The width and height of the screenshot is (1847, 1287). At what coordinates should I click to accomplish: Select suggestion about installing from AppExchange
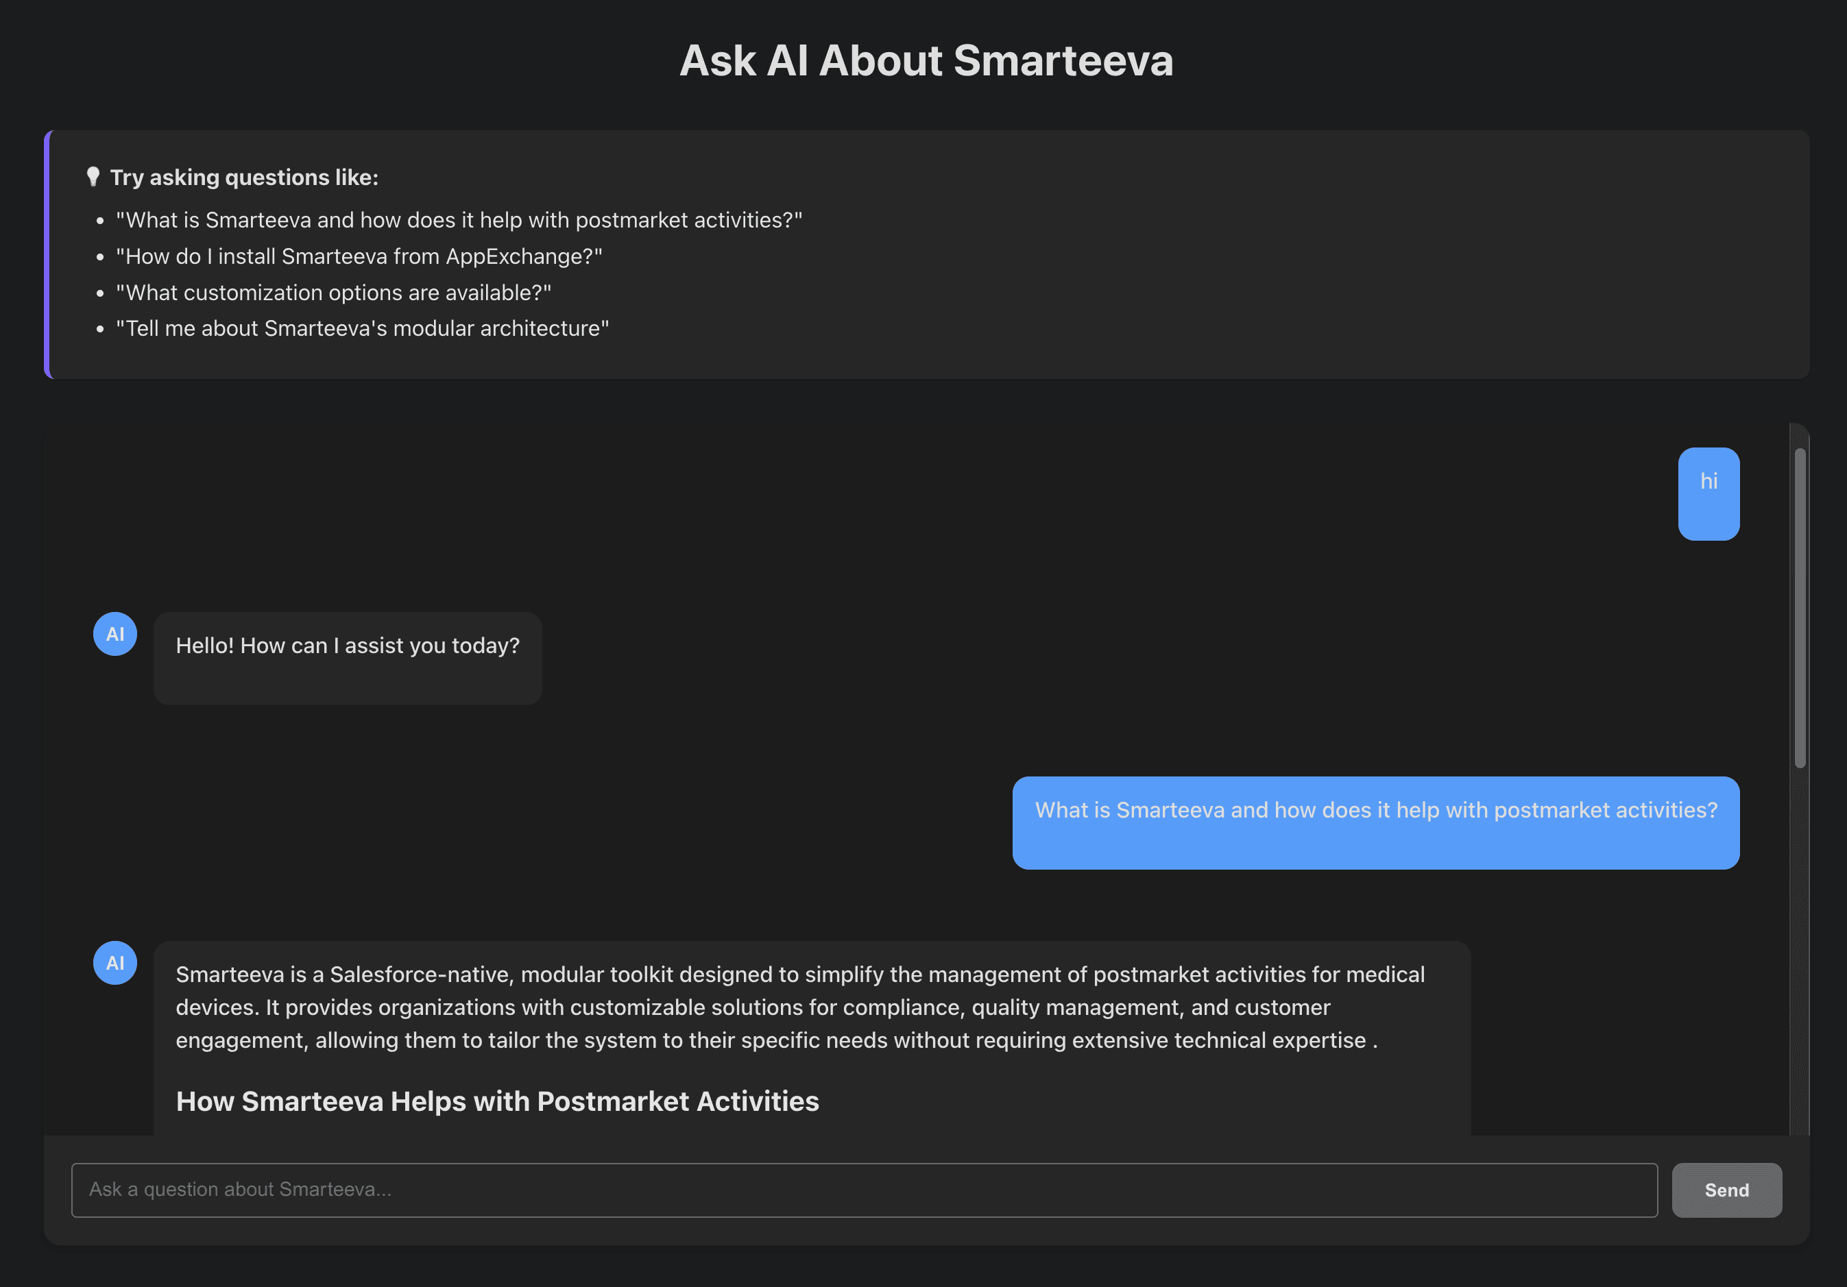tap(359, 256)
